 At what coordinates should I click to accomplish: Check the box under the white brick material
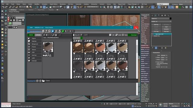[107, 54]
